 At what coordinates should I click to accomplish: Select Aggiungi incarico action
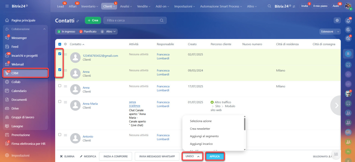pyautogui.click(x=201, y=144)
